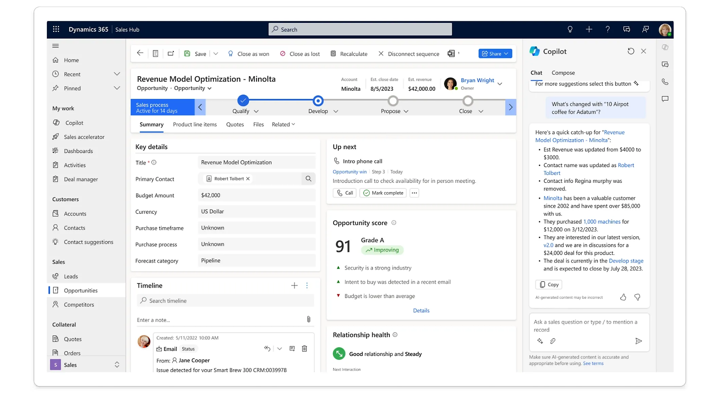The image size is (720, 405).
Task: Click the lightbulb suggestions icon in the header
Action: 570,30
